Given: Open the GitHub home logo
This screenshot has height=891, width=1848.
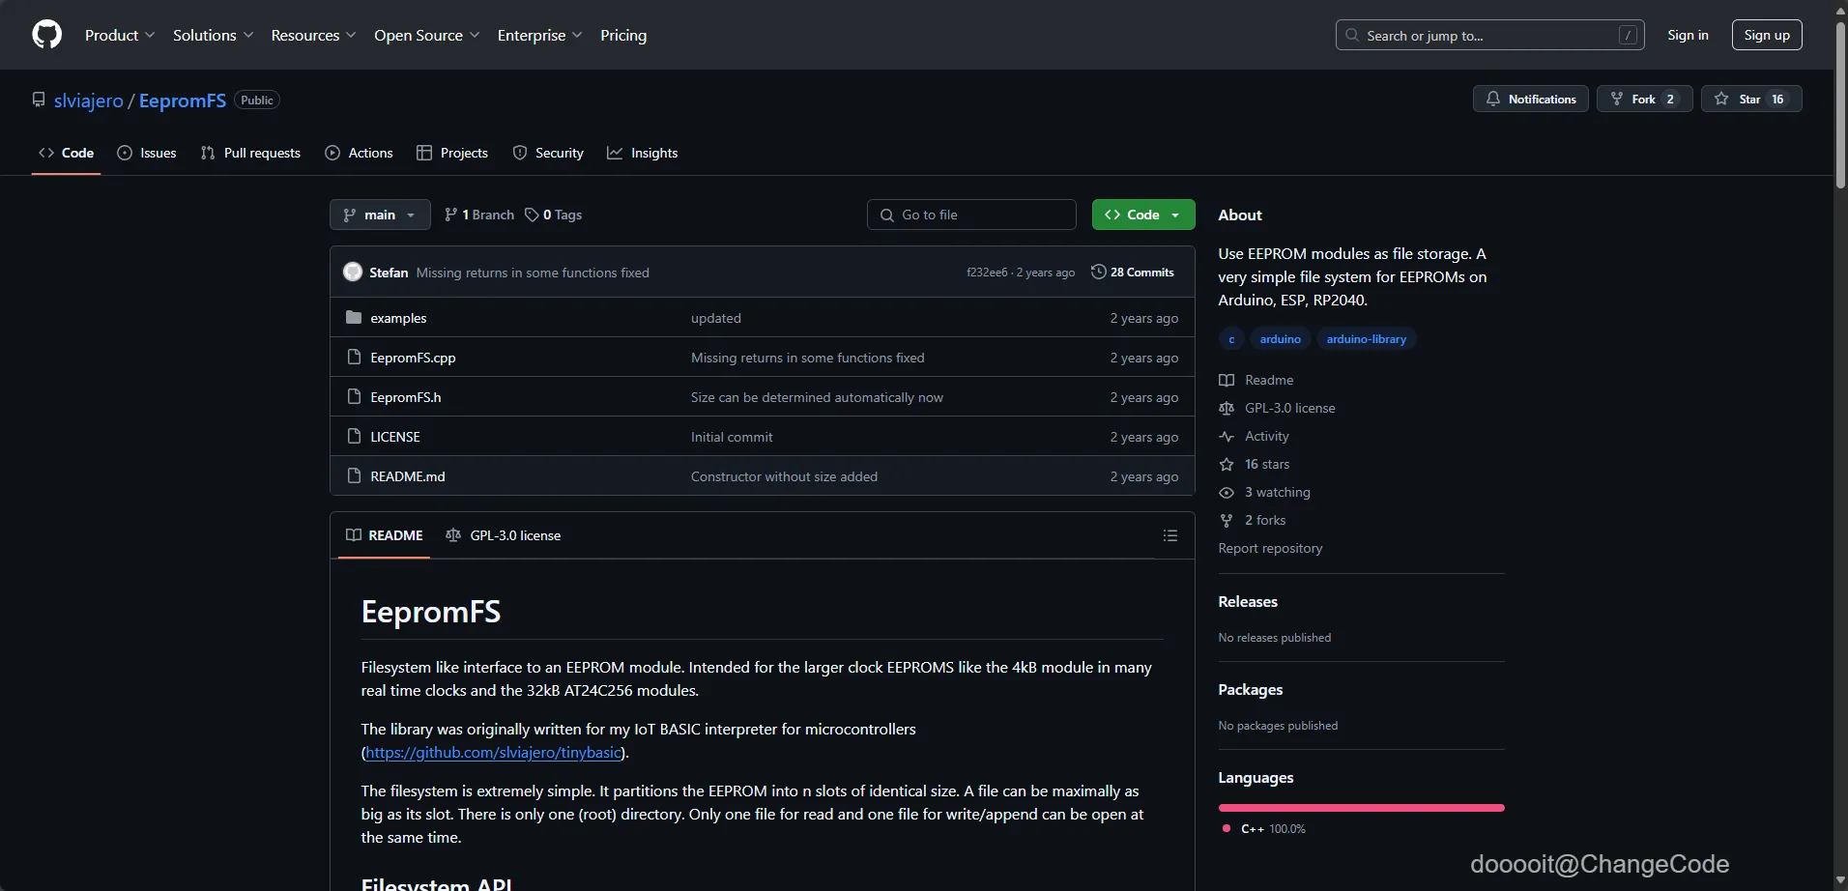Looking at the screenshot, I should click(46, 35).
